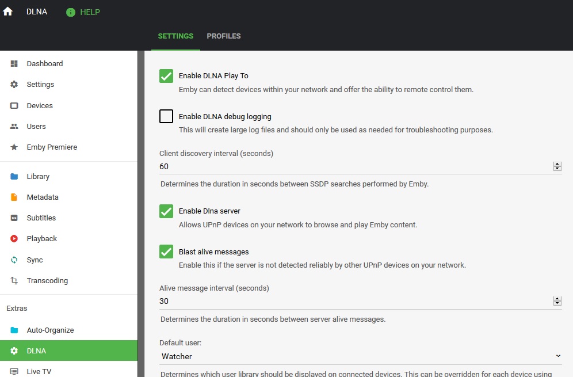Click the home icon in the top bar
573x377 pixels.
7,10
